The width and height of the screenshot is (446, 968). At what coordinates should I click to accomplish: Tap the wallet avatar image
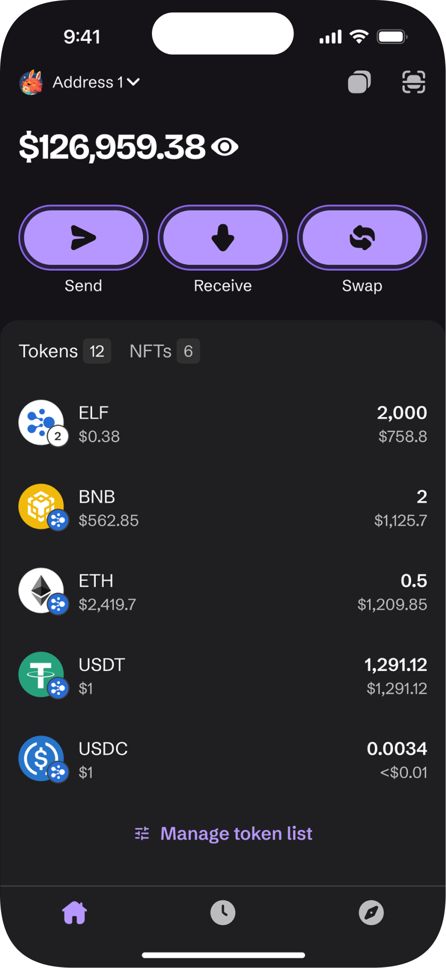31,82
